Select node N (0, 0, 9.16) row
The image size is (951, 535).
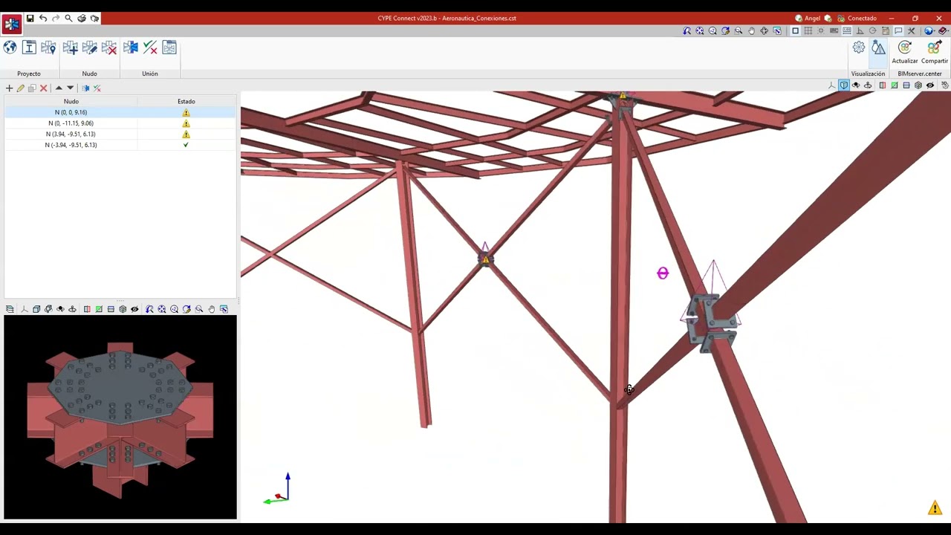point(120,112)
